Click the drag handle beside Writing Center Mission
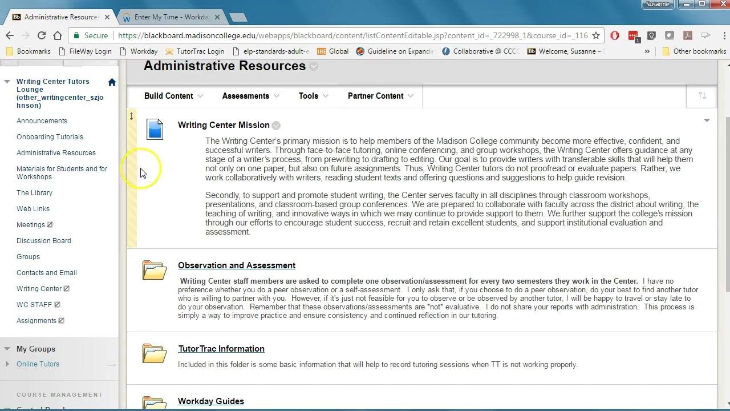 point(132,116)
